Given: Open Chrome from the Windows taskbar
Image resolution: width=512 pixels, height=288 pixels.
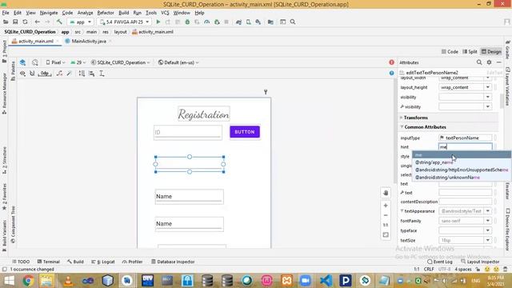Looking at the screenshot, I should (x=28, y=281).
